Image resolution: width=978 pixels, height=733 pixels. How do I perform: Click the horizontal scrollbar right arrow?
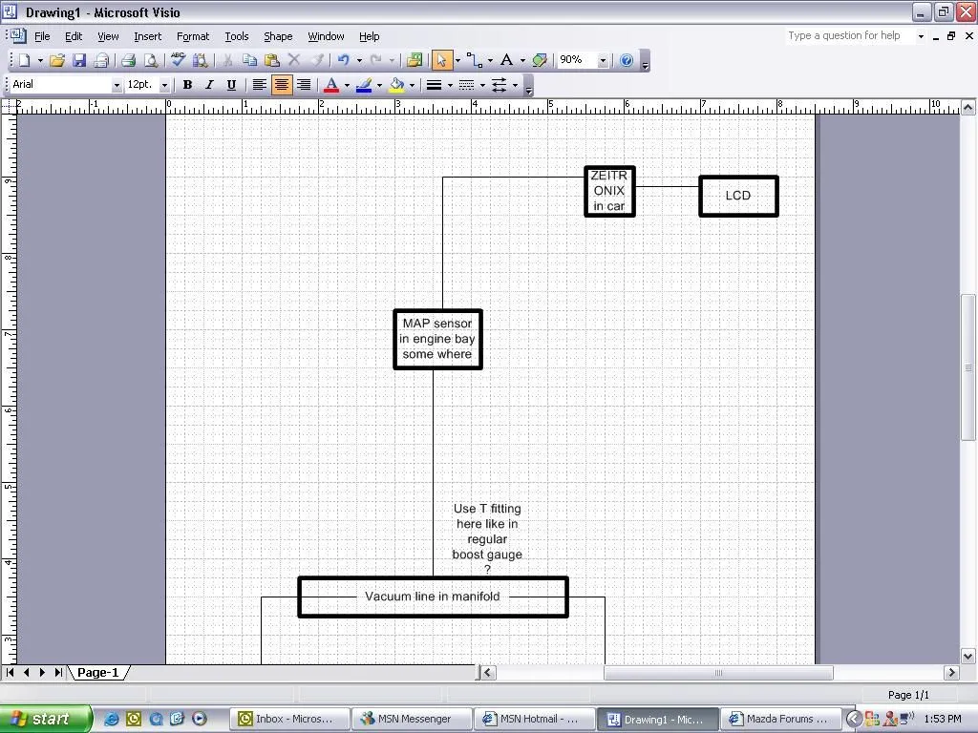tap(950, 673)
